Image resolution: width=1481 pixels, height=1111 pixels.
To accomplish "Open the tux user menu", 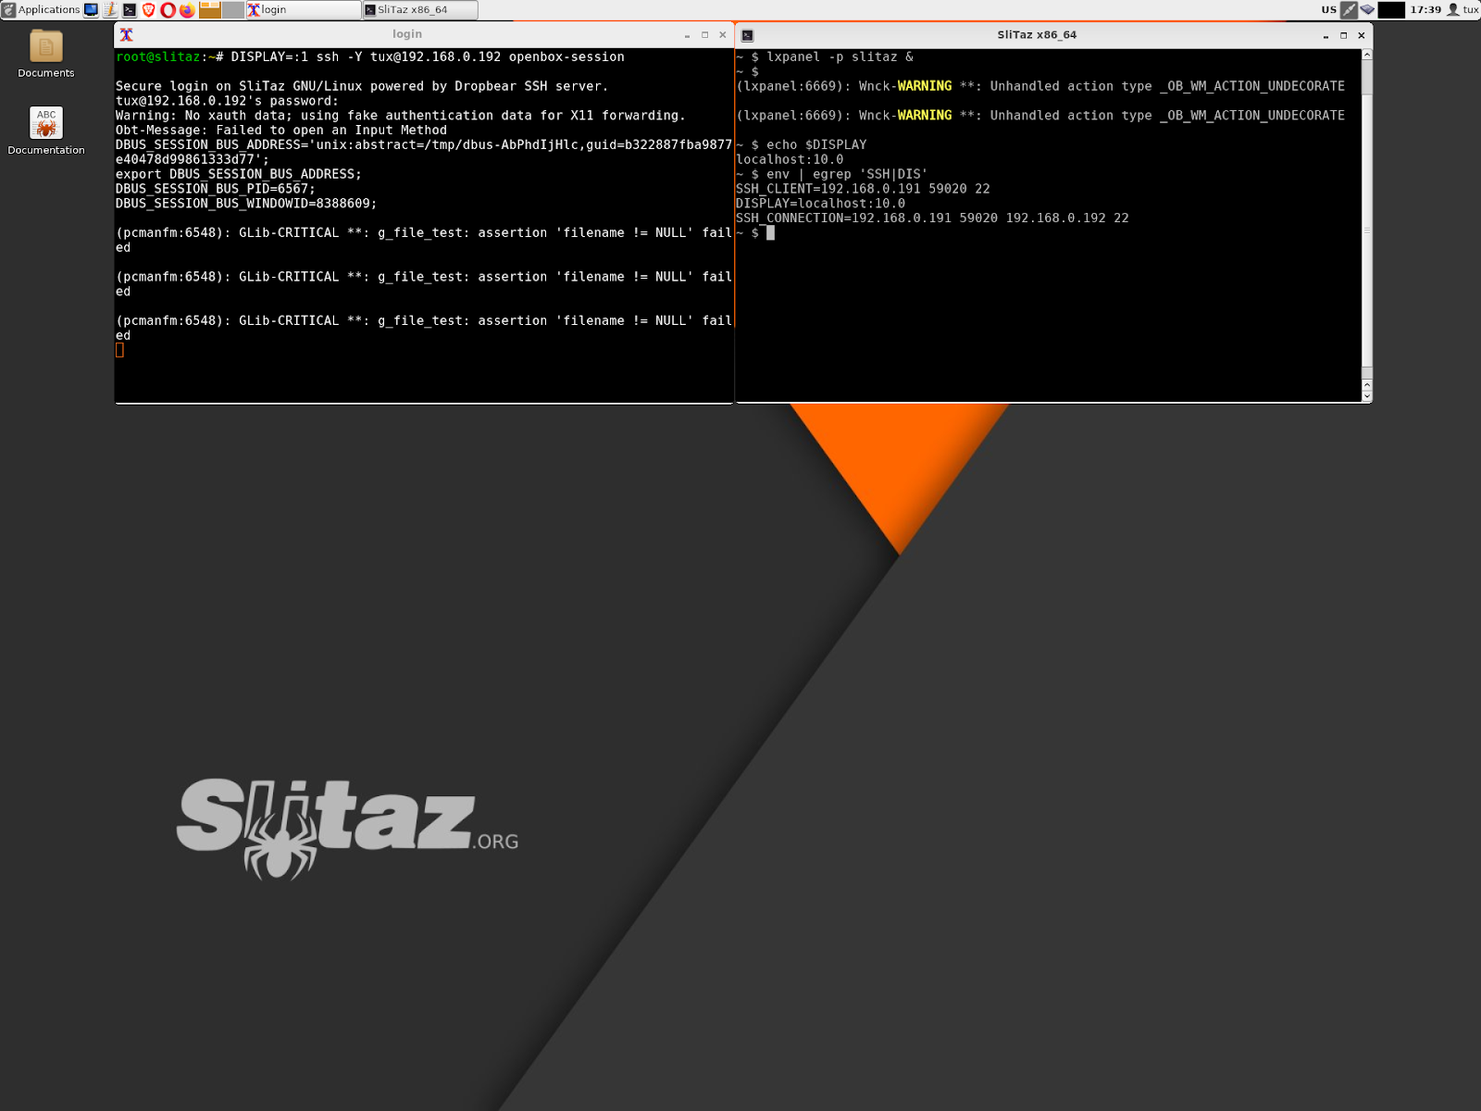I will coord(1462,10).
